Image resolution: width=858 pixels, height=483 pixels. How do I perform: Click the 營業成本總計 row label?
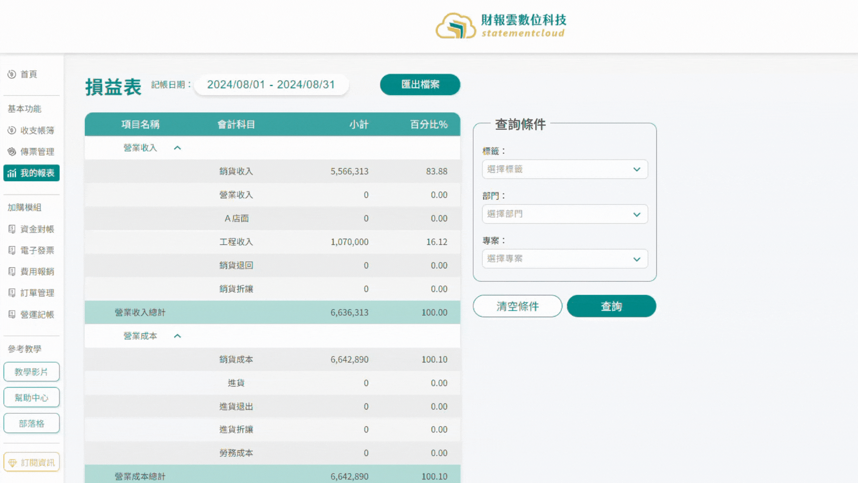coord(140,477)
